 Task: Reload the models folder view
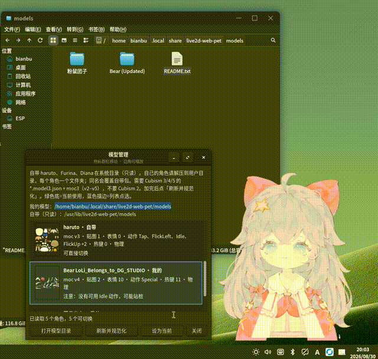click(x=40, y=40)
